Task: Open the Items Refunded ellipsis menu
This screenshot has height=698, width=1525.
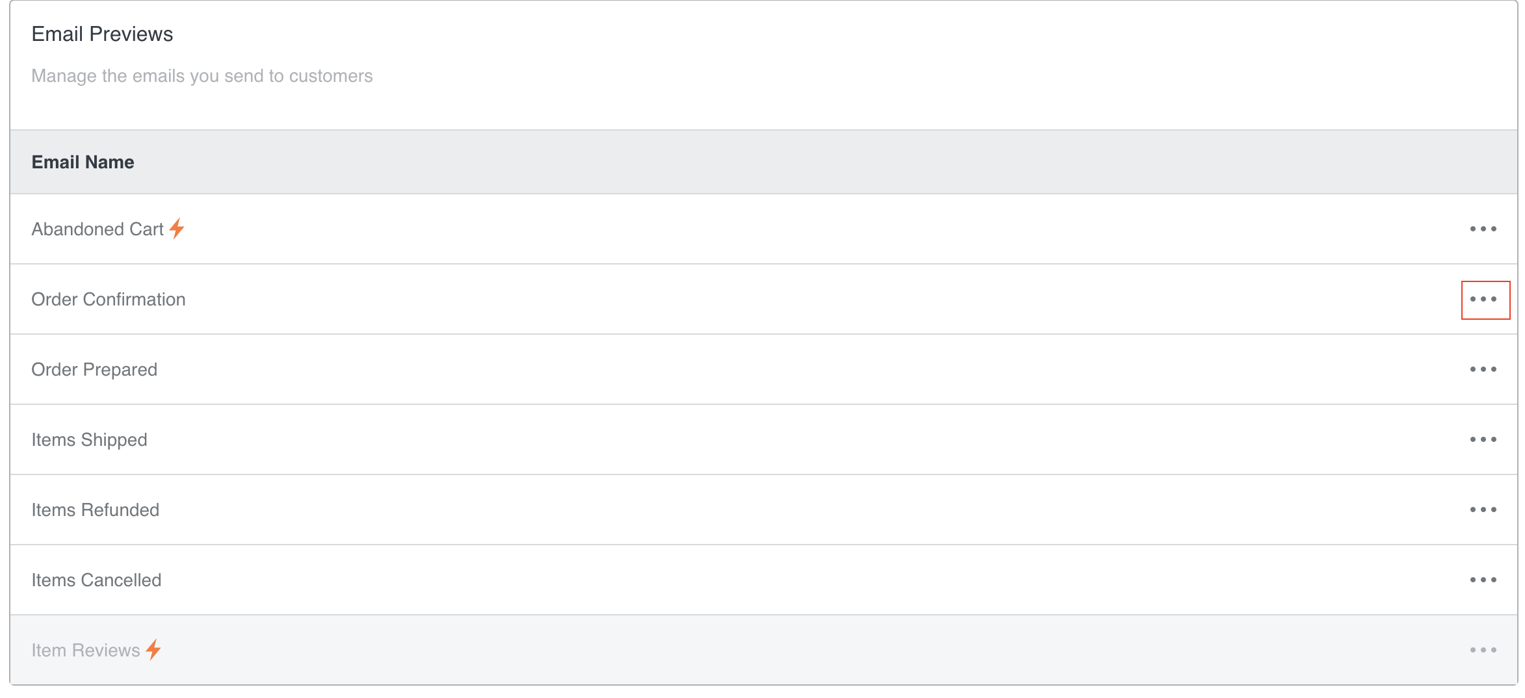Action: (x=1483, y=510)
